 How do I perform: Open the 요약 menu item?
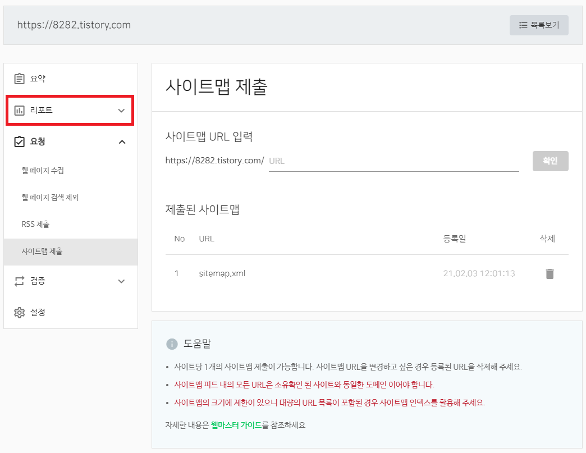click(x=71, y=79)
